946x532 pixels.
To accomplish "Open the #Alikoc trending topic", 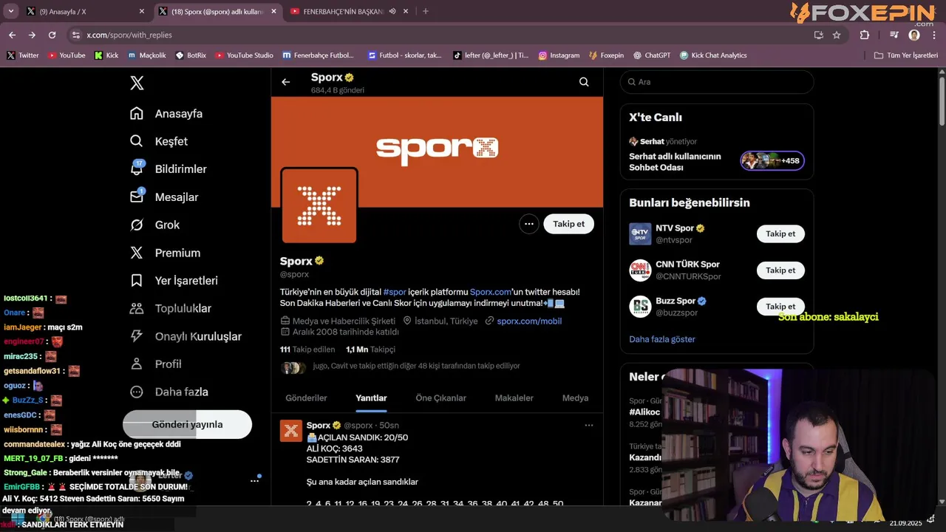I will [644, 412].
